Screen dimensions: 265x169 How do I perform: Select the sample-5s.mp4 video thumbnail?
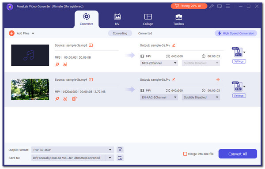pyautogui.click(x=30, y=89)
